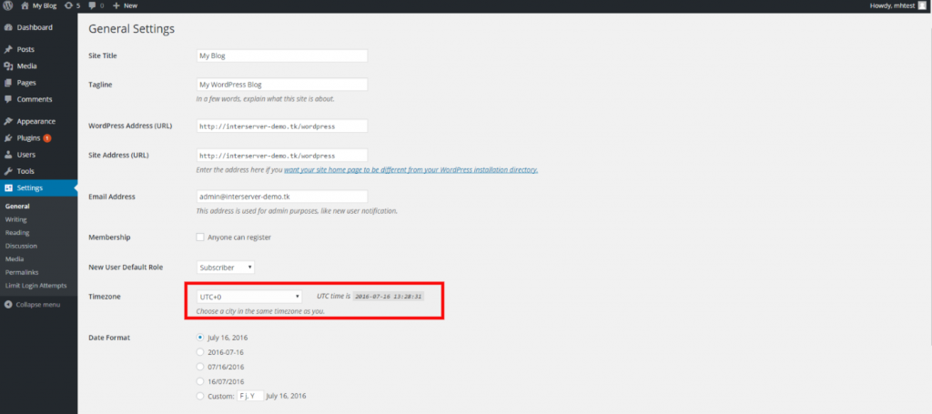Open the Media icon in sidebar

click(x=8, y=66)
